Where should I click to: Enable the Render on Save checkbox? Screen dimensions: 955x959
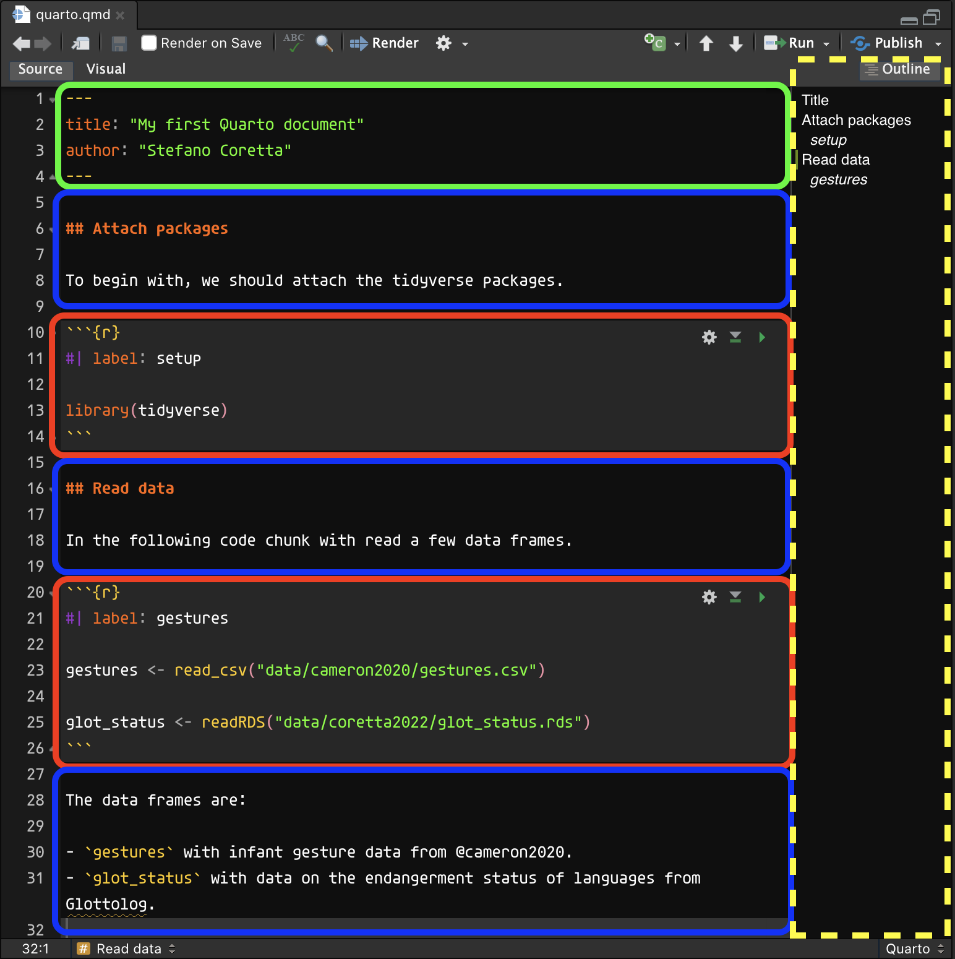tap(148, 43)
